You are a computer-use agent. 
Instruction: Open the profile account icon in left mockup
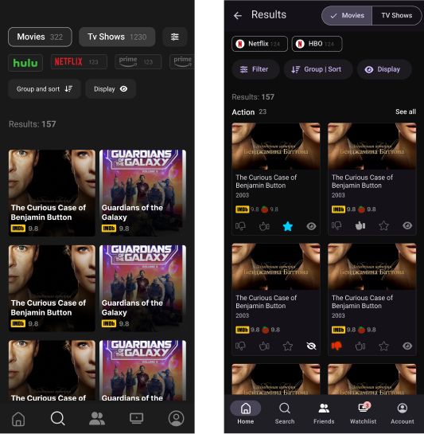176,418
